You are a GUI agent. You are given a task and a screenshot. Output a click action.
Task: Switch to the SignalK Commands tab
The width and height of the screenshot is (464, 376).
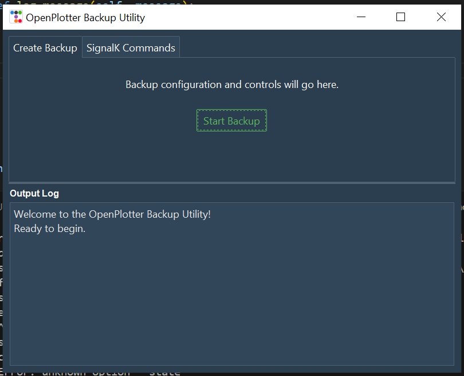[131, 47]
